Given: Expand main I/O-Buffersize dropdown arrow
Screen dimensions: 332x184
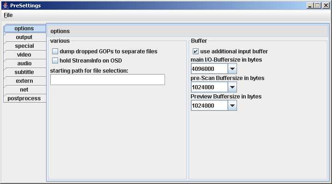Looking at the screenshot, I should coord(232,69).
